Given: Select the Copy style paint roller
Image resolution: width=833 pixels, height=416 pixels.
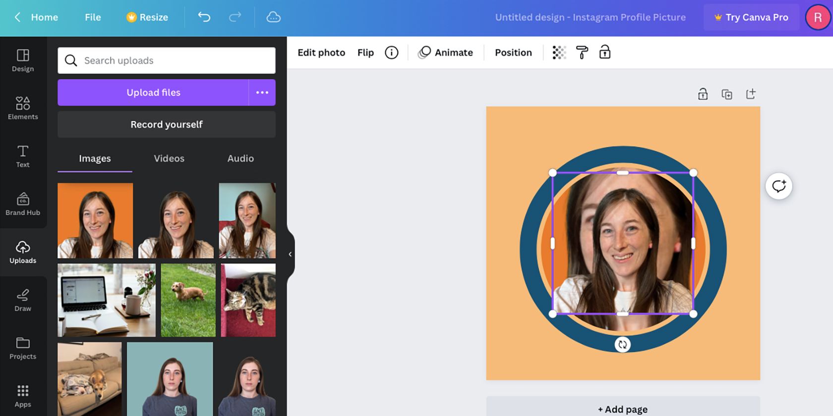Looking at the screenshot, I should click(582, 52).
